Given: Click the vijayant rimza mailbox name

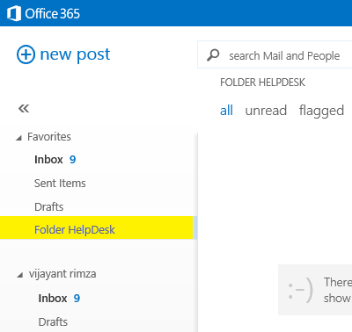Looking at the screenshot, I should (62, 274).
